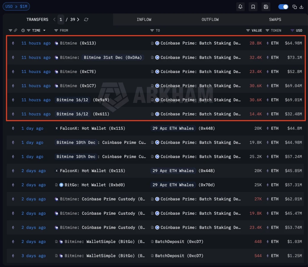Filter by the TO column
Viewport: 308px width, 267px height.
point(152,31)
